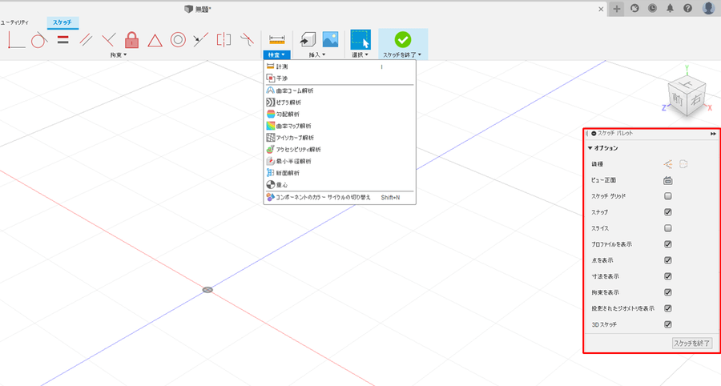Open the 拘束 dropdown
Screen dimensions: 721x386
[119, 55]
